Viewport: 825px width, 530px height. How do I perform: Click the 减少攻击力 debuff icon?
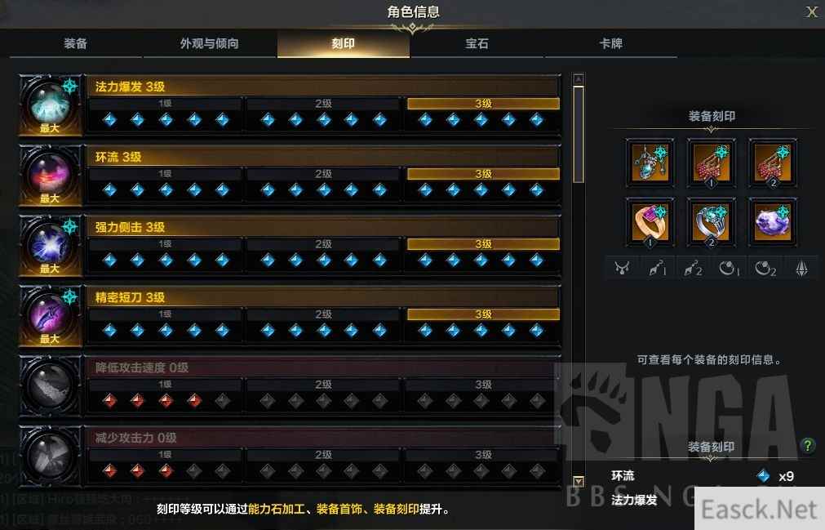click(x=51, y=456)
